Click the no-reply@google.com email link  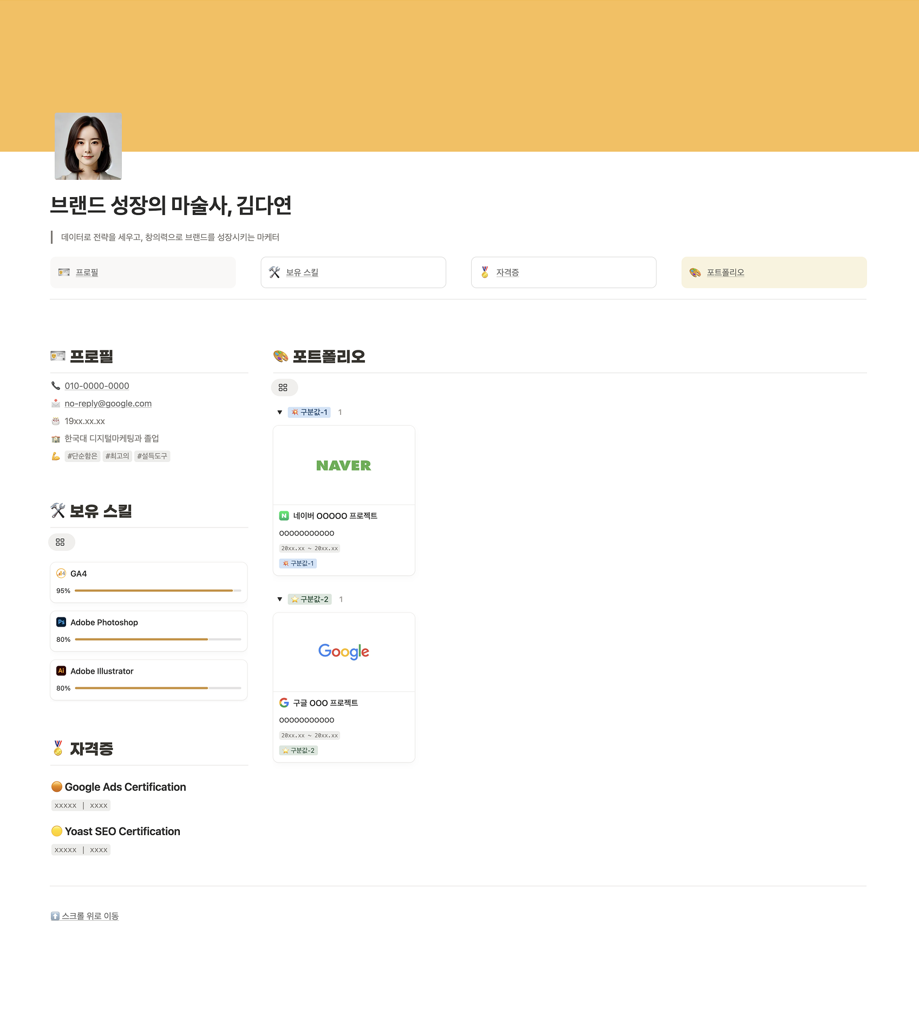tap(108, 403)
